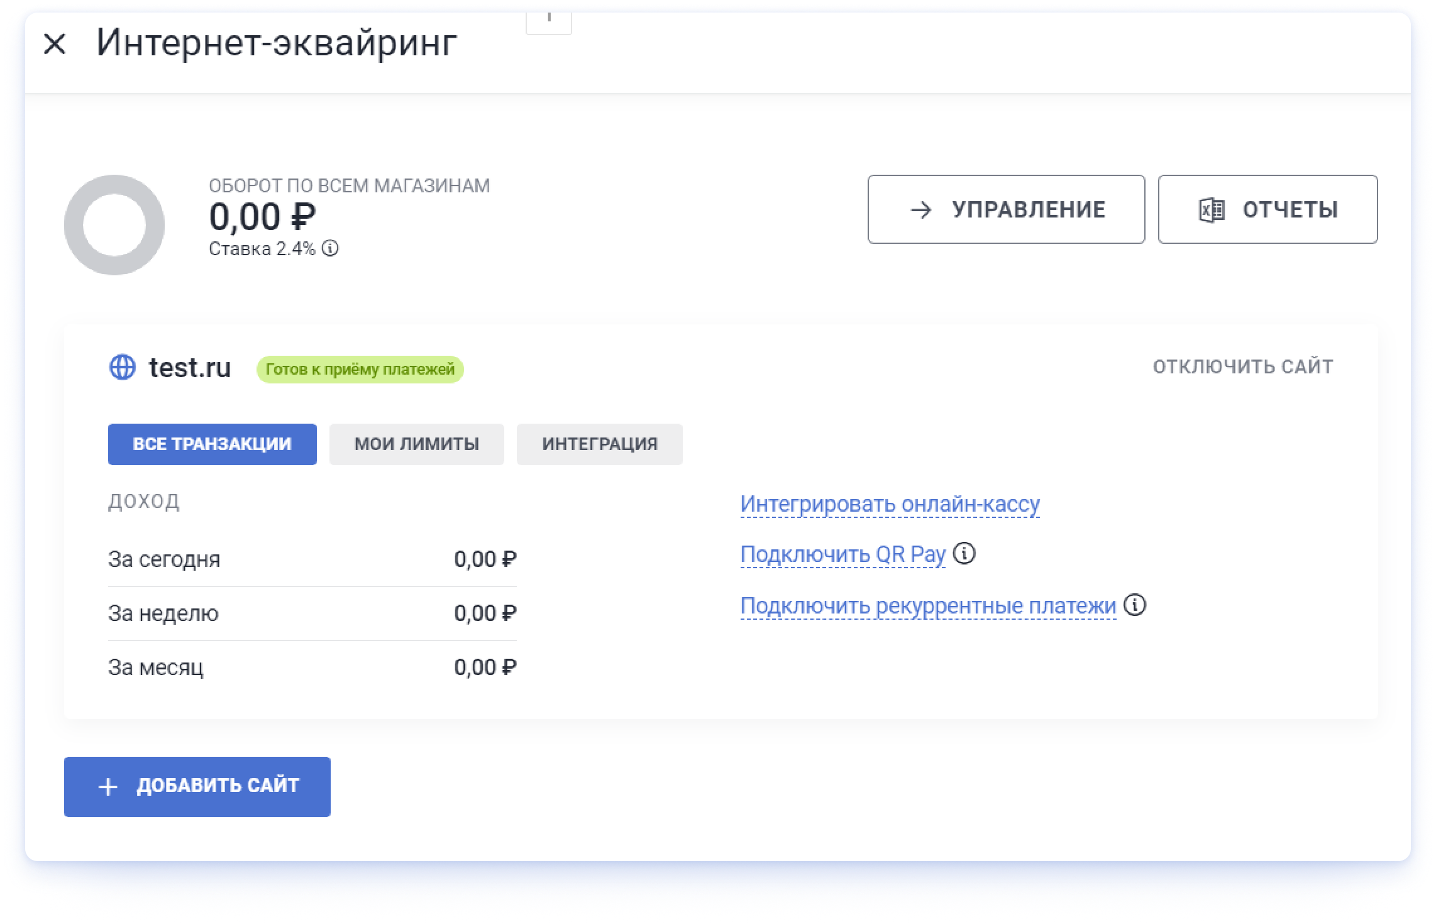The width and height of the screenshot is (1436, 924).
Task: Click the 'Готов к приёму платежей' status badge
Action: click(360, 369)
